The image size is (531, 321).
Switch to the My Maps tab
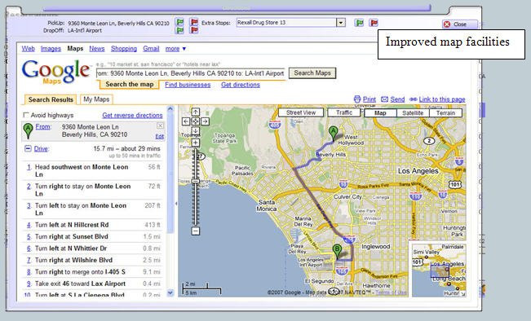tap(96, 99)
